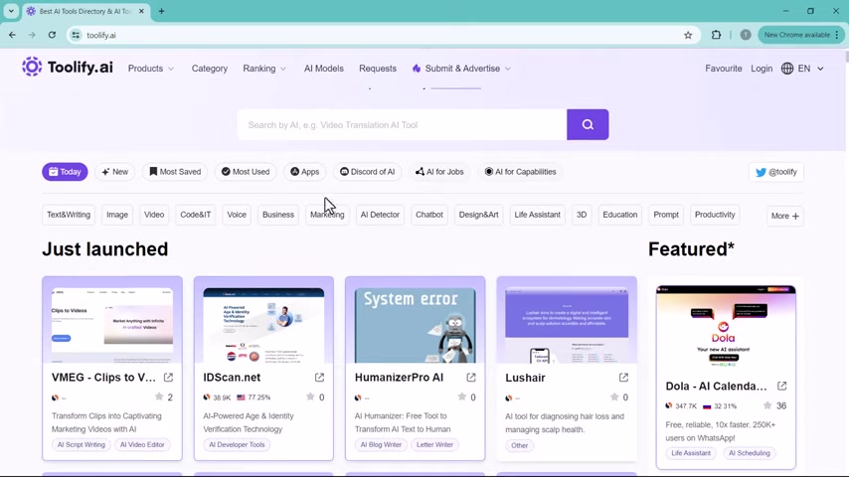Expand the Products menu
The height and width of the screenshot is (477, 849).
[x=151, y=69]
